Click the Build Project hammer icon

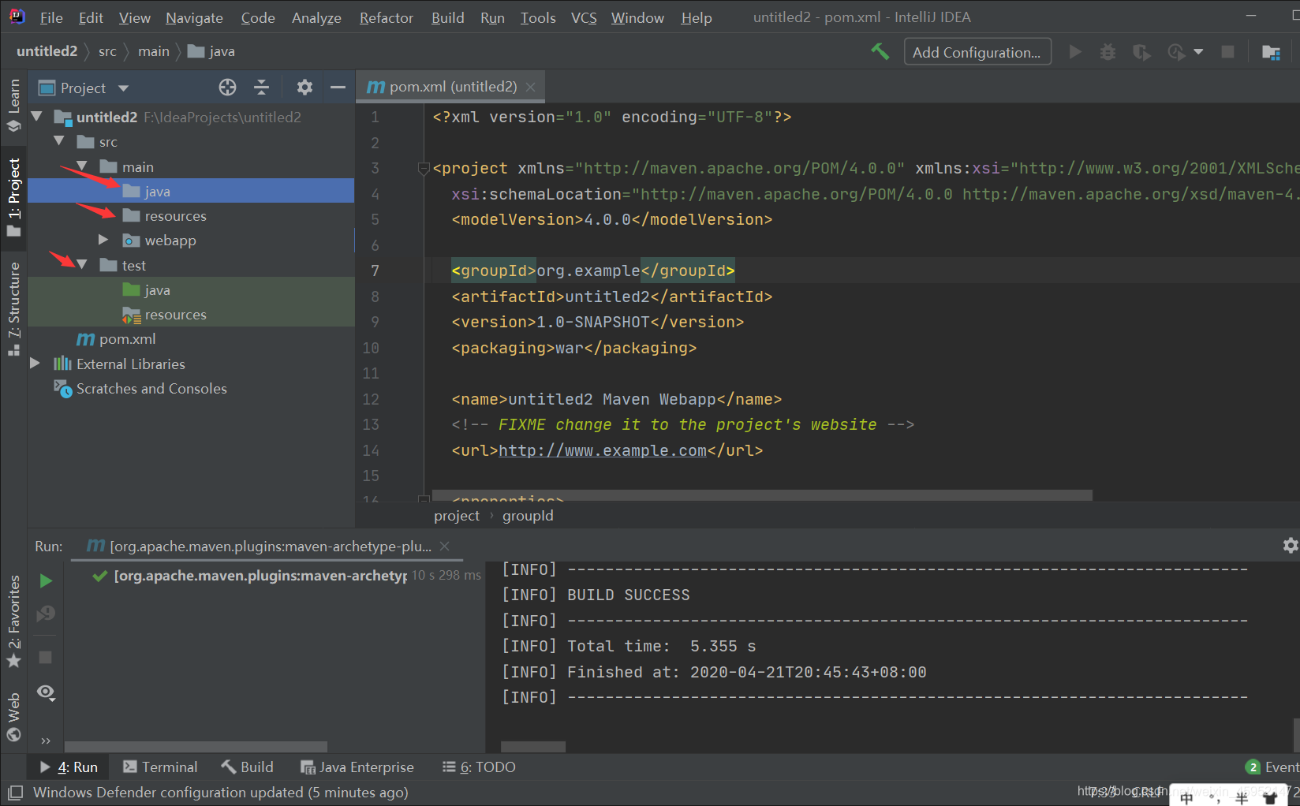click(880, 52)
